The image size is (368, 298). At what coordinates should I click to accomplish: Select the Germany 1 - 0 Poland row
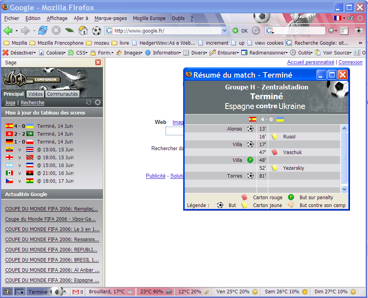(39, 142)
